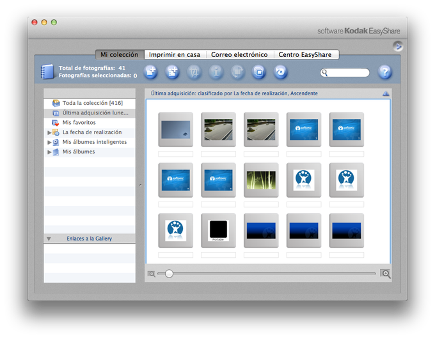Open the Imprimir en casa tab
The image size is (435, 339).
click(x=175, y=54)
